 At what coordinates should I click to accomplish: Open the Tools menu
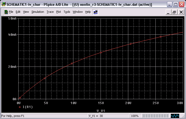[67, 12]
